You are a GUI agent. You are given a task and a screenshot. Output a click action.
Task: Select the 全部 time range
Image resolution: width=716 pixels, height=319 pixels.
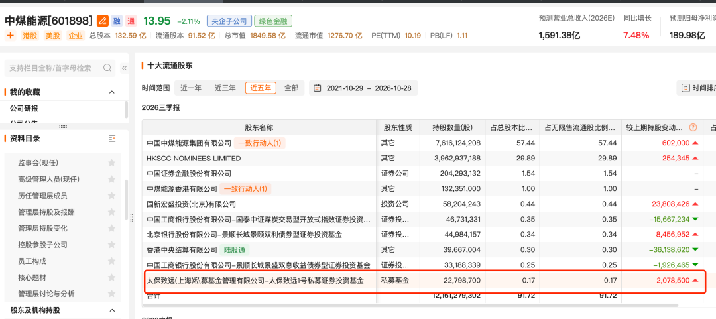pyautogui.click(x=291, y=88)
